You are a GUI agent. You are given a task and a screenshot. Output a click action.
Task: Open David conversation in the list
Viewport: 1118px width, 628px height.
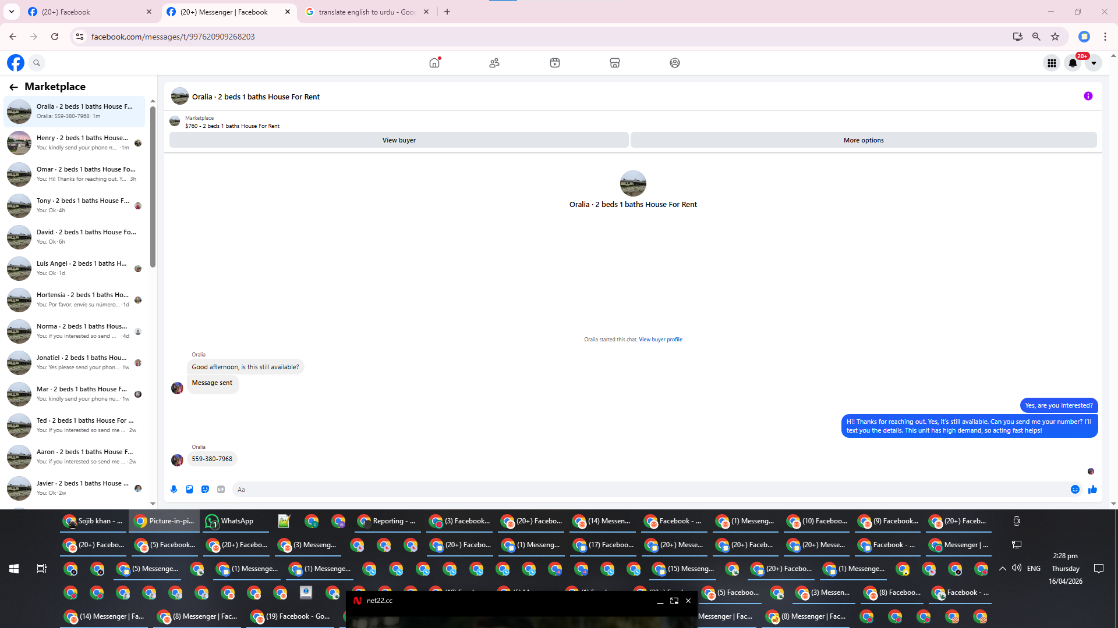point(75,237)
